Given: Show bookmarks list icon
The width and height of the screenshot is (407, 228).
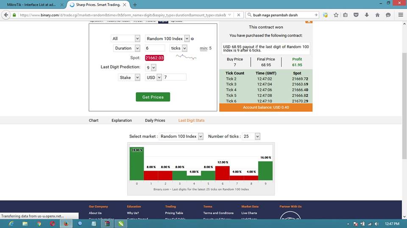Looking at the screenshot, I should tap(345, 15).
